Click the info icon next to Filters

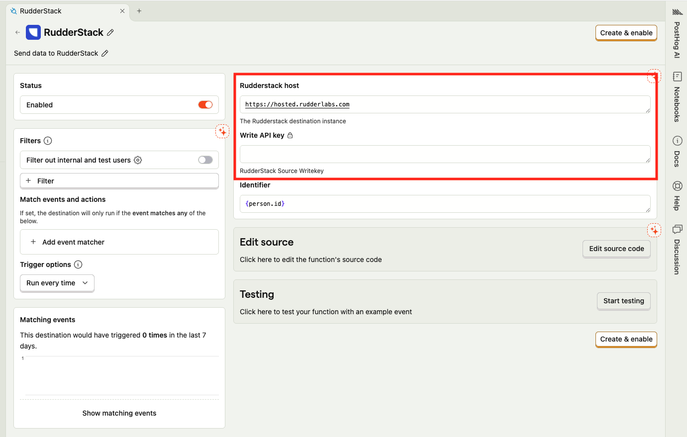[x=48, y=141]
